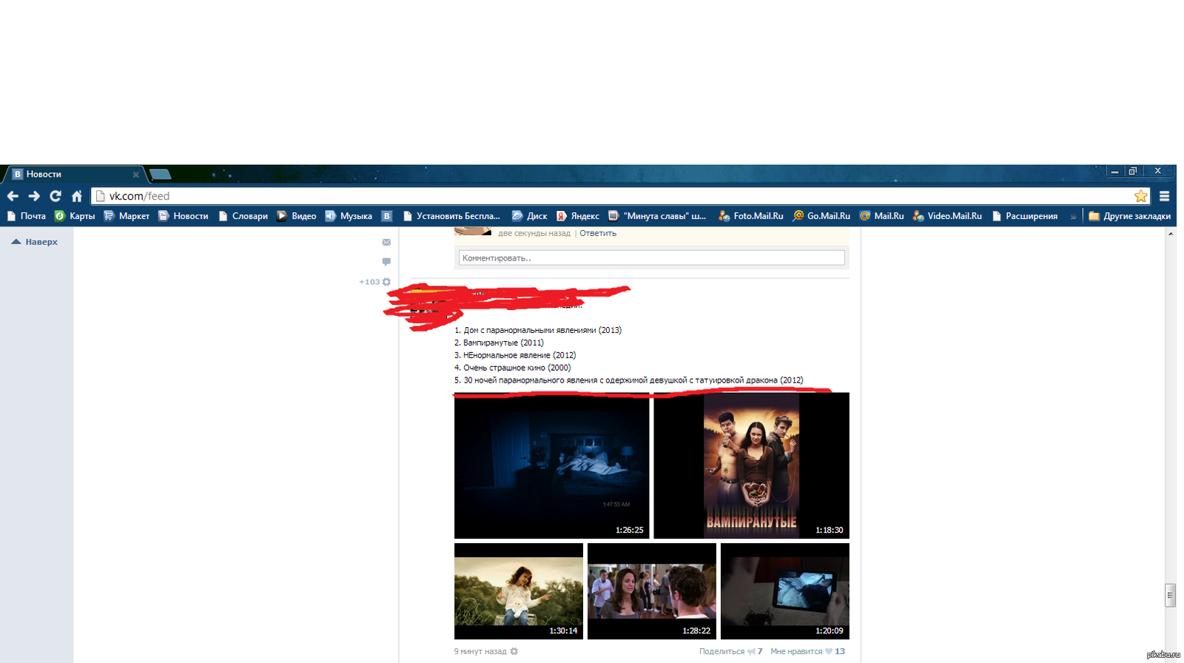Play the 1:30:14 video thumbnail
1184x663 pixels.
(519, 591)
